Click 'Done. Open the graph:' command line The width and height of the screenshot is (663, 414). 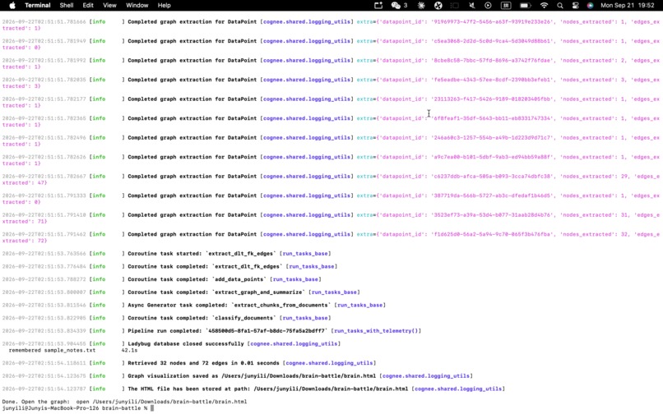click(x=124, y=402)
